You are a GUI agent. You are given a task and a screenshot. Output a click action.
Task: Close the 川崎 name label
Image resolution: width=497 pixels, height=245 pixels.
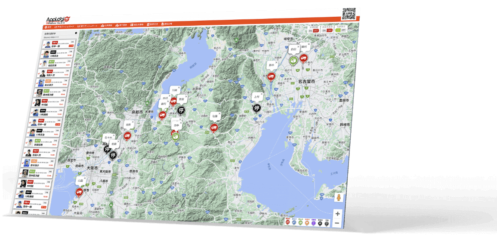(179, 87)
